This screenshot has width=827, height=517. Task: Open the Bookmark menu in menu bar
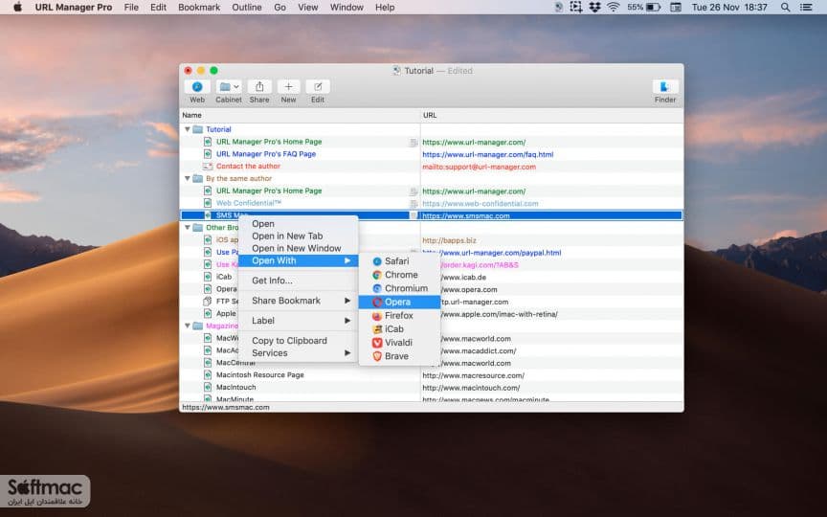click(x=199, y=8)
